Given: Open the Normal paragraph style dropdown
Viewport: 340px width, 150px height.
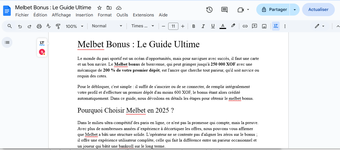Looking at the screenshot, I should pyautogui.click(x=107, y=26).
